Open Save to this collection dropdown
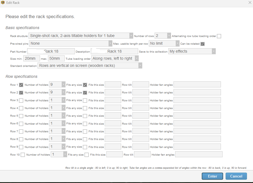Image resolution: width=253 pixels, height=183 pixels. click(192, 51)
